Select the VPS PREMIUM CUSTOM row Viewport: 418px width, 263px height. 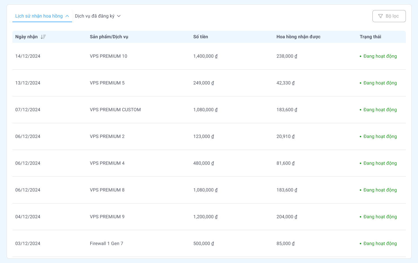(x=115, y=110)
